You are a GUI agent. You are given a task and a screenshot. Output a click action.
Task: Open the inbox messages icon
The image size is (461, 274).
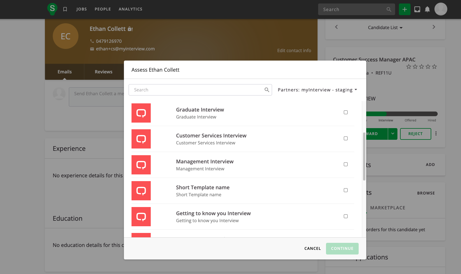coord(417,9)
